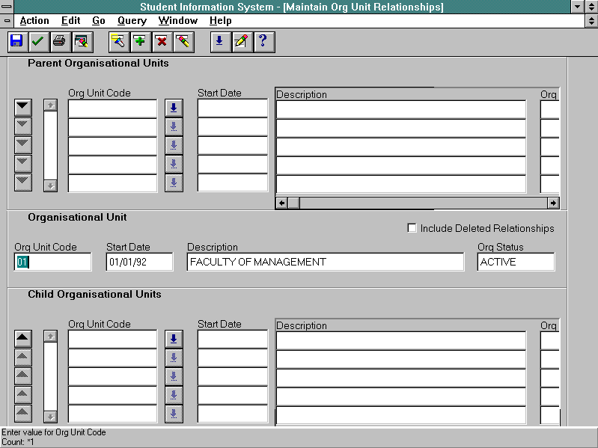Screen dimensions: 598x448
Task: Open the Action menu
Action: point(34,21)
